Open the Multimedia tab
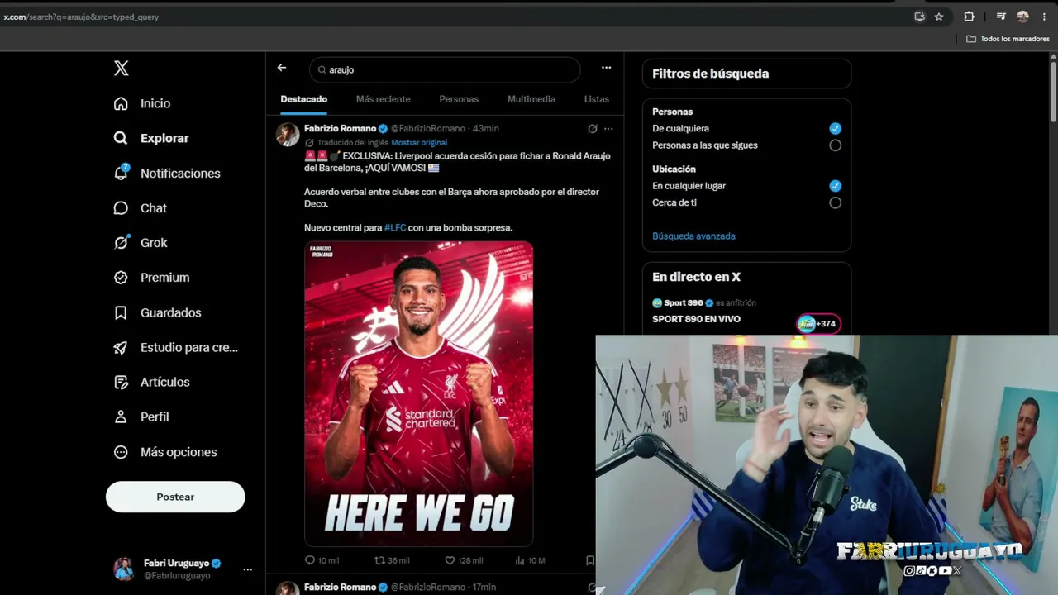Viewport: 1058px width, 595px height. (531, 99)
